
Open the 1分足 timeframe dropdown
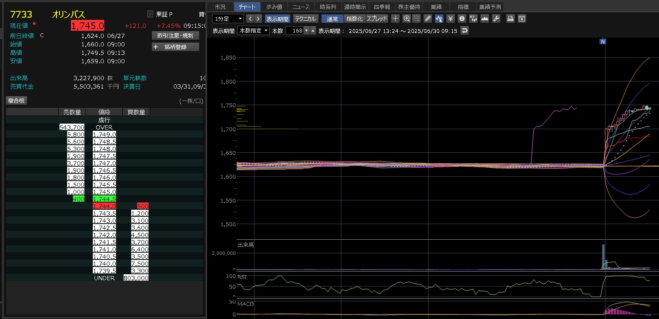pyautogui.click(x=228, y=19)
